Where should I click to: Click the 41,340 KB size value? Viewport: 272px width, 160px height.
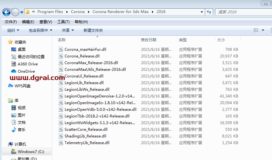(x=229, y=96)
